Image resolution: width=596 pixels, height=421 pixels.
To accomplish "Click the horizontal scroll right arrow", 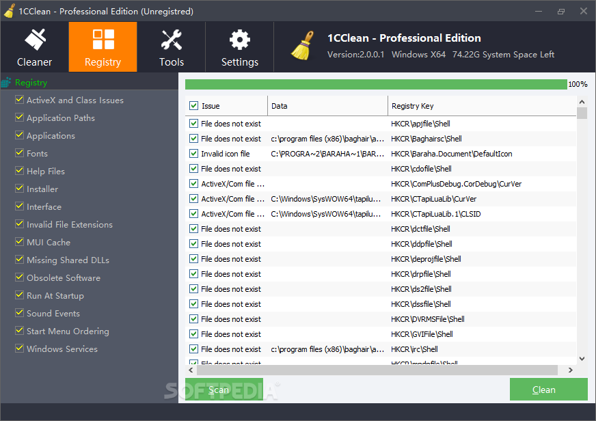I will pyautogui.click(x=571, y=370).
